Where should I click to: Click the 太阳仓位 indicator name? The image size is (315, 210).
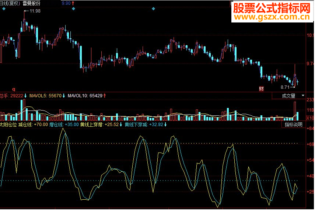[x=8, y=125]
